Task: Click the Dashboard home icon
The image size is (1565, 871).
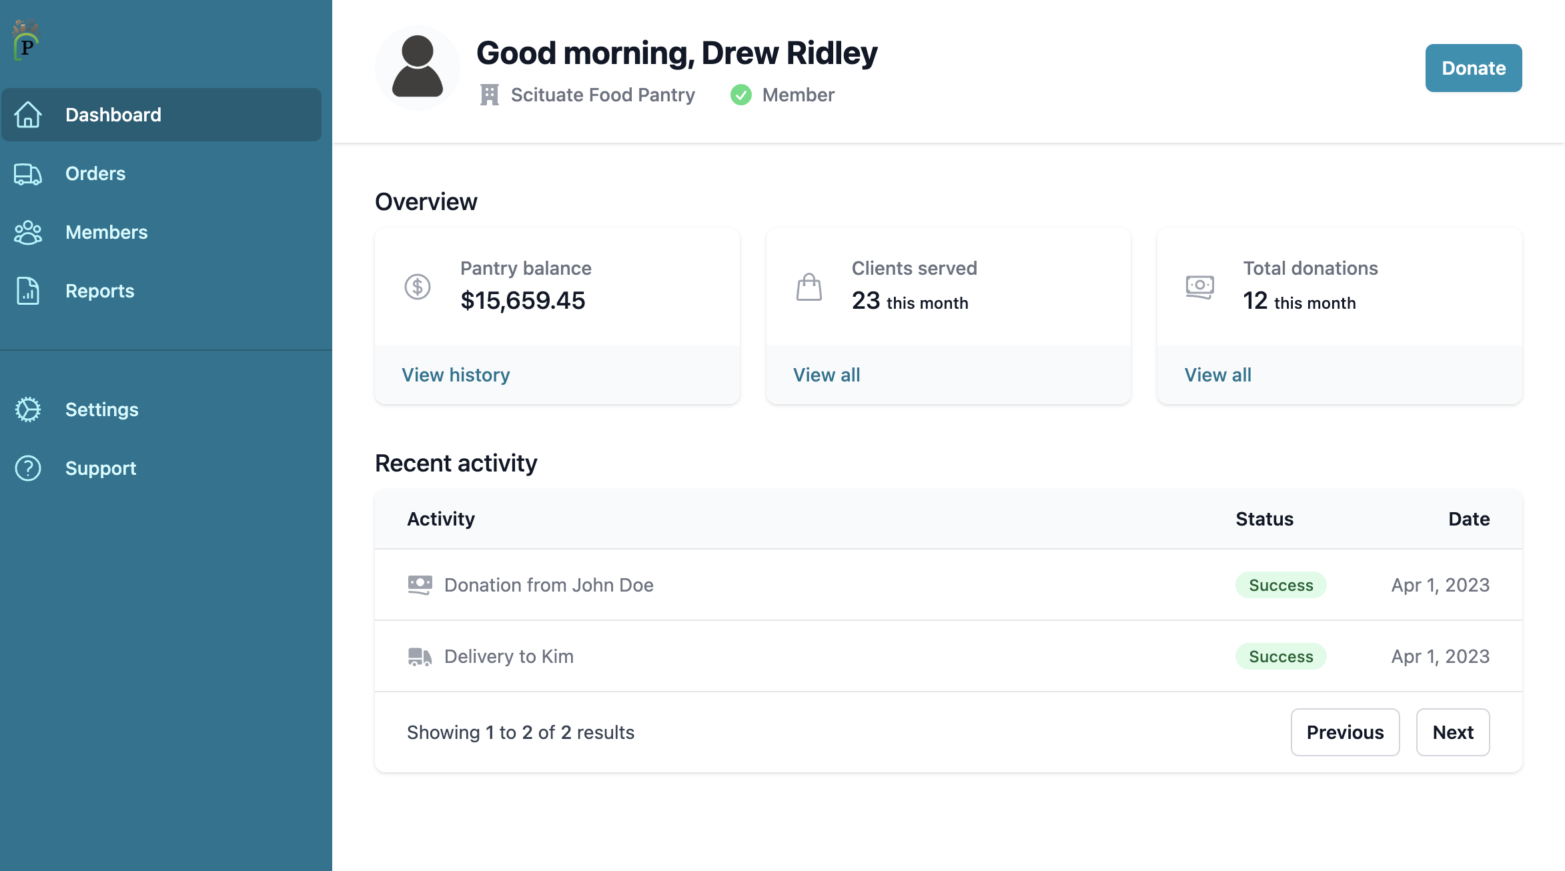Action: [28, 115]
